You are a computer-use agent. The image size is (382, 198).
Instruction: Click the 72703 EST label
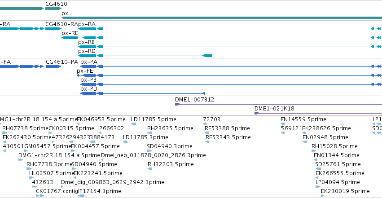pos(212,119)
